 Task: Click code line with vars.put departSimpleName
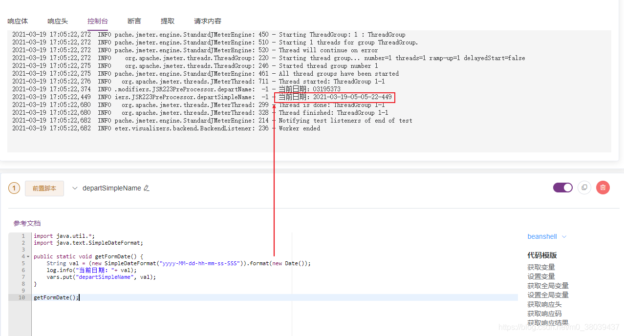coord(101,277)
